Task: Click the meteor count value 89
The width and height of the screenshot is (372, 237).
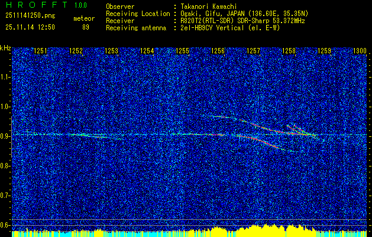Action: pyautogui.click(x=86, y=27)
